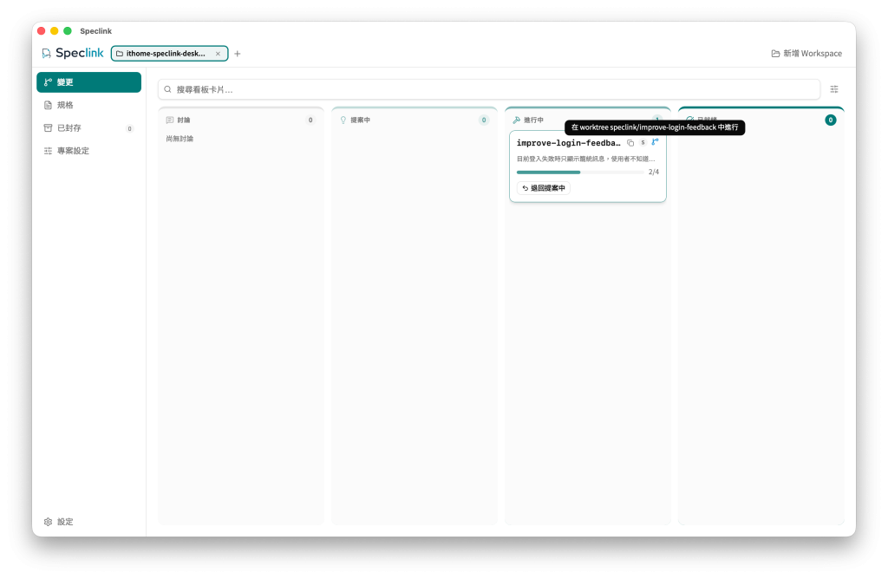Focus the 搜尋看板卡片 search field

pos(489,89)
